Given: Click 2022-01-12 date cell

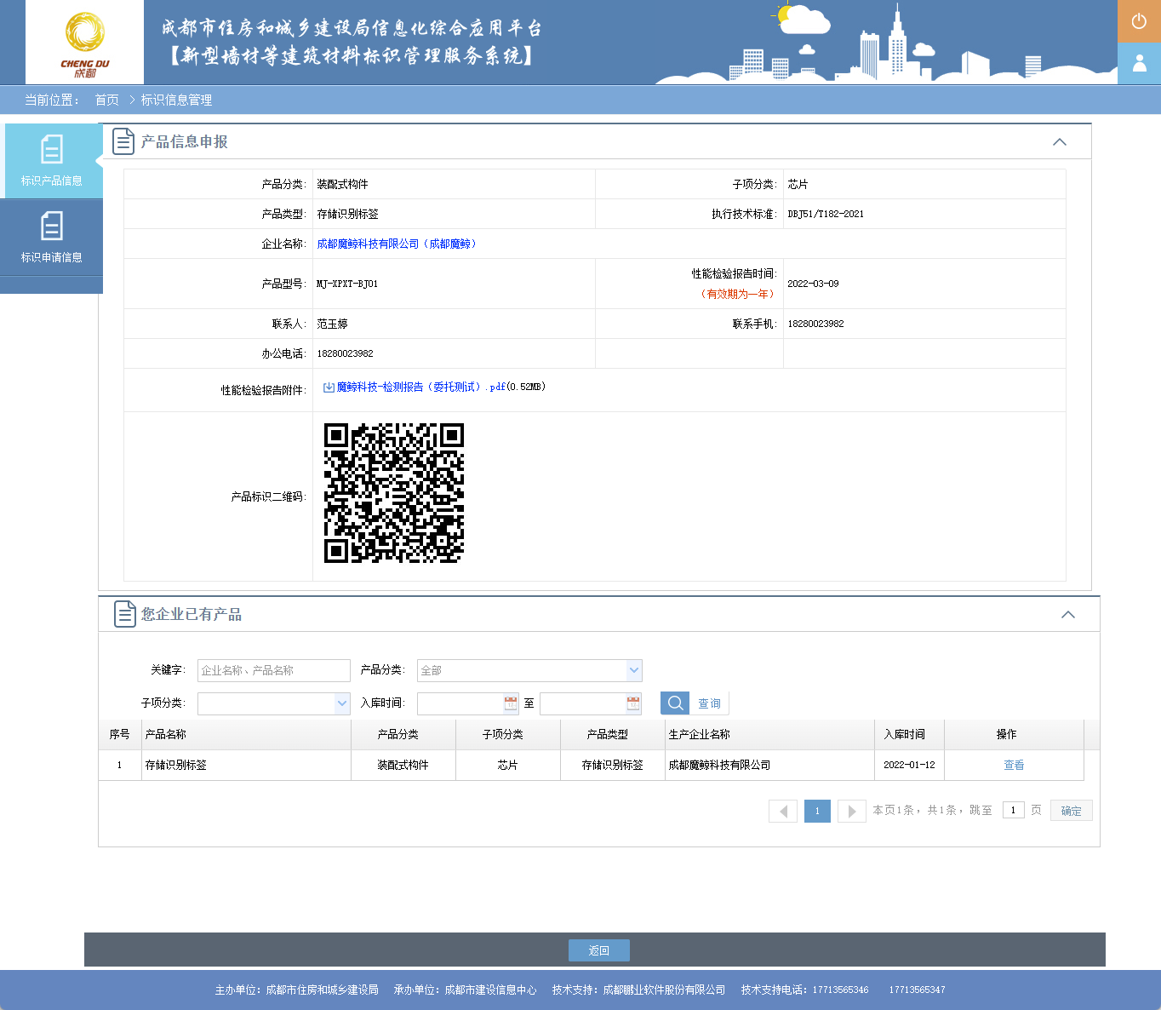Looking at the screenshot, I should point(909,765).
